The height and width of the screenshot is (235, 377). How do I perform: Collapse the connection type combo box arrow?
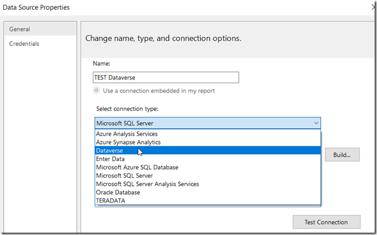pyautogui.click(x=316, y=123)
